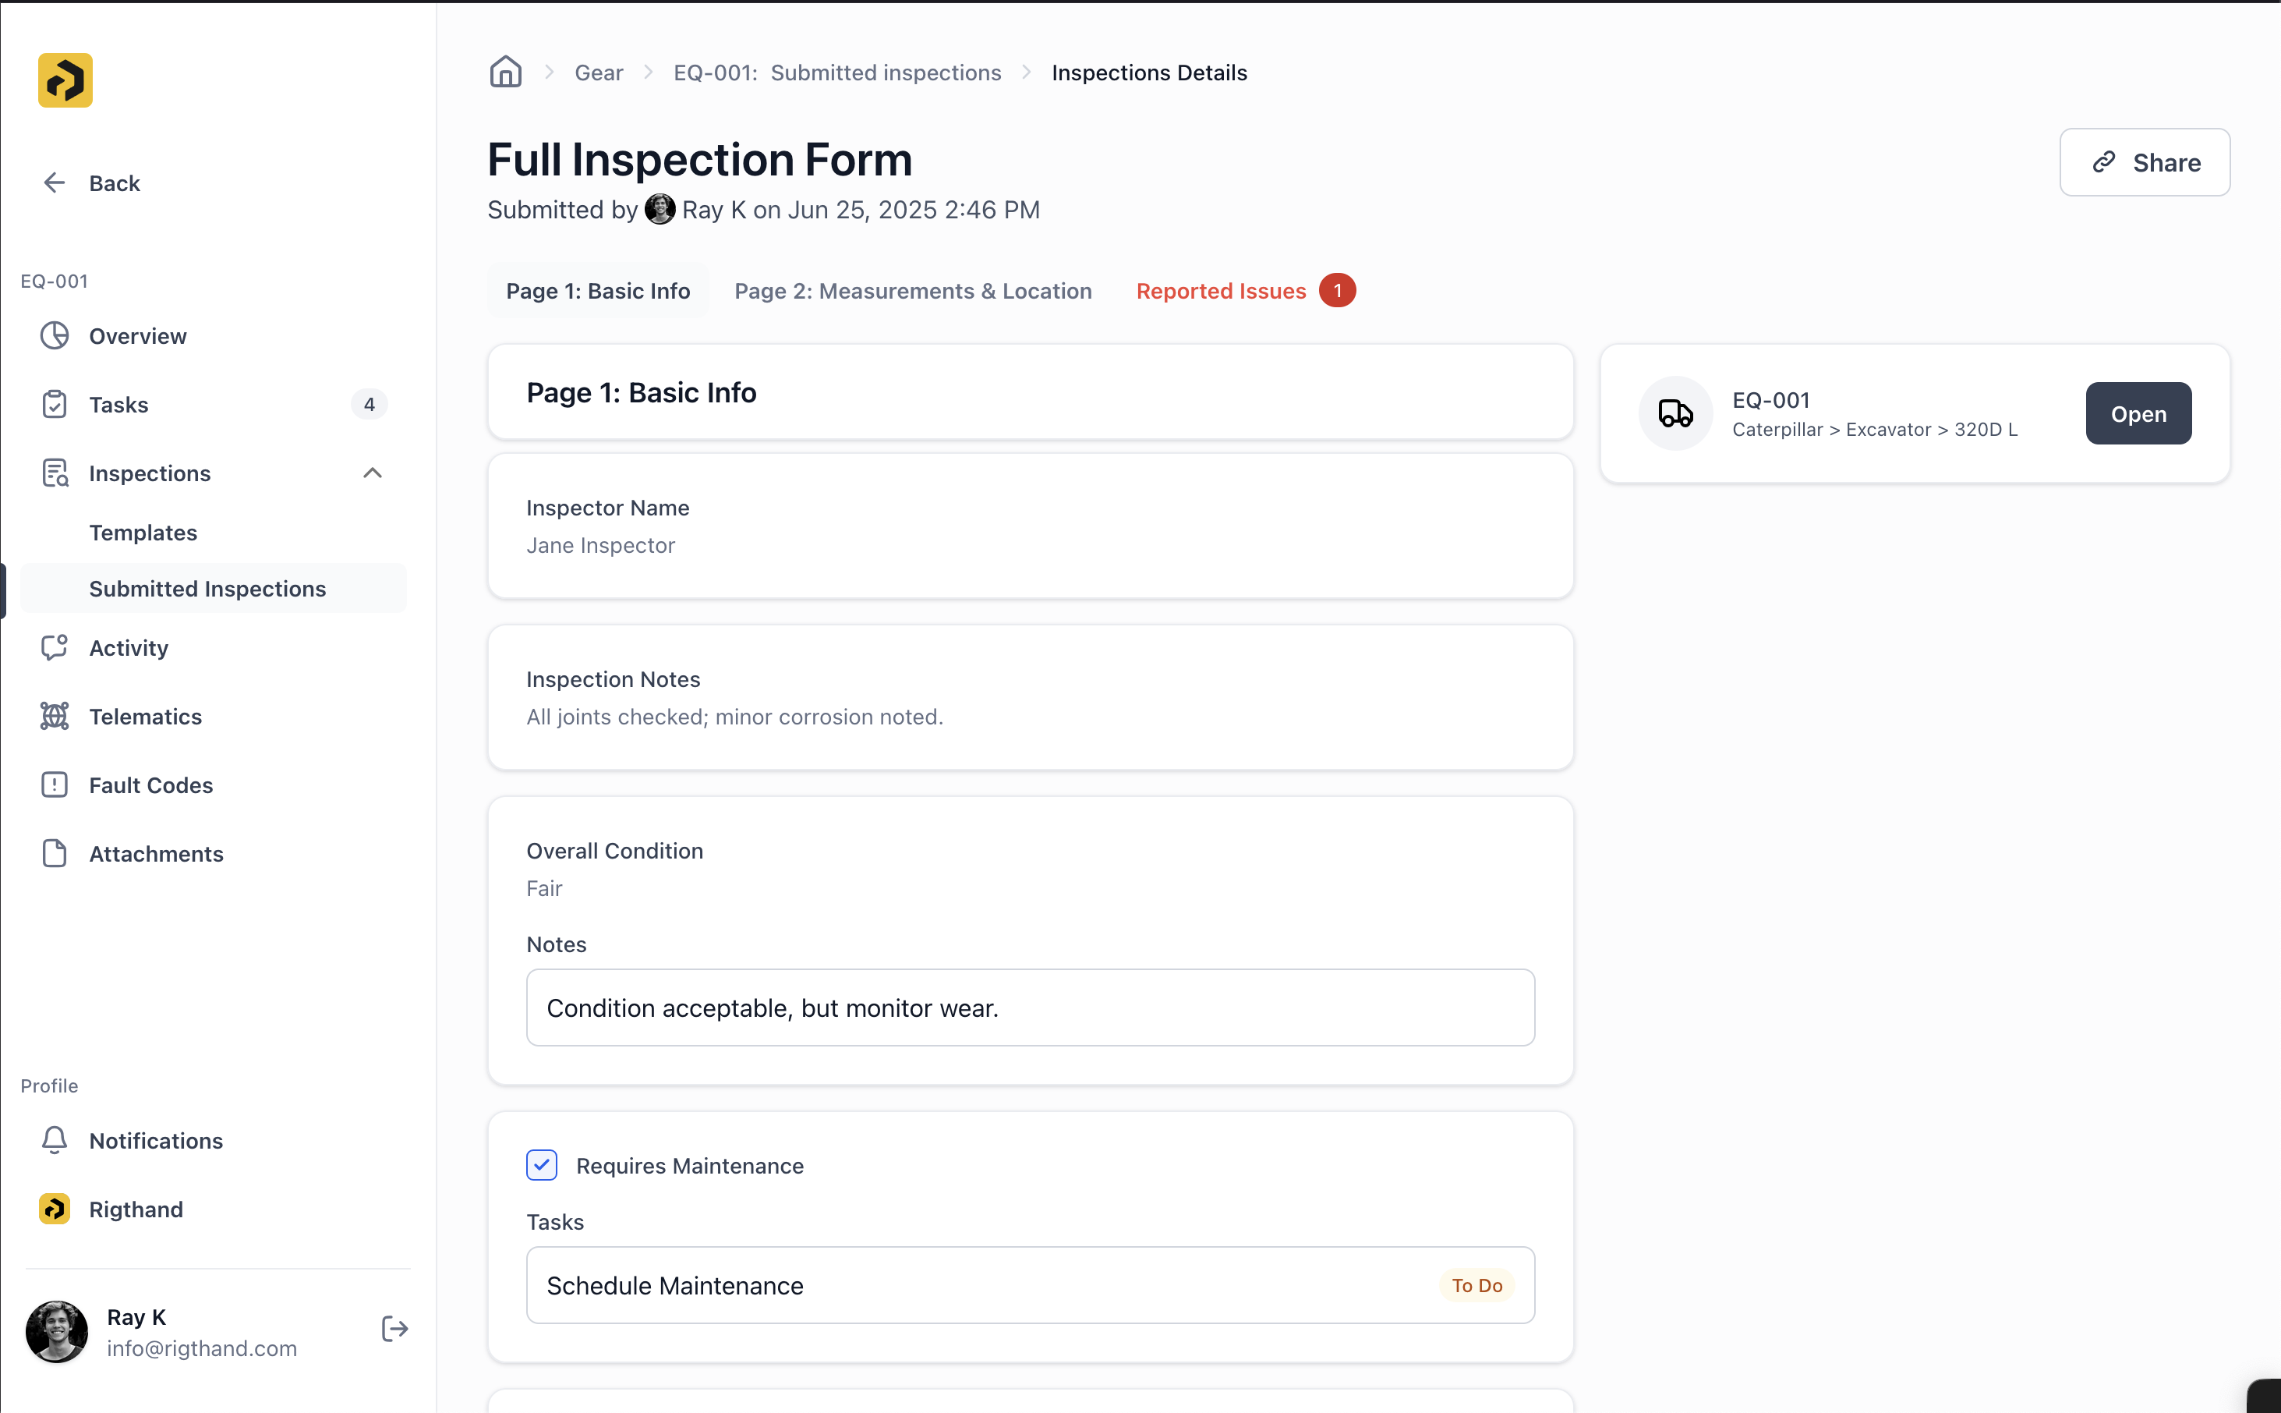The width and height of the screenshot is (2281, 1413).
Task: Click the back arrow next to Back
Action: (54, 182)
